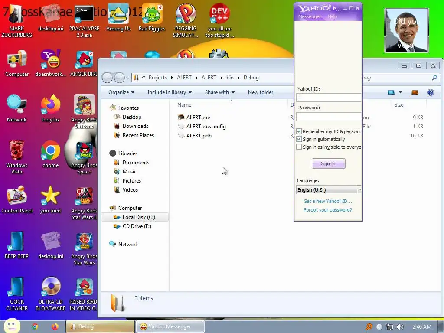
Task: Switch to Yahoo! Messenger taskbar button
Action: click(x=170, y=326)
